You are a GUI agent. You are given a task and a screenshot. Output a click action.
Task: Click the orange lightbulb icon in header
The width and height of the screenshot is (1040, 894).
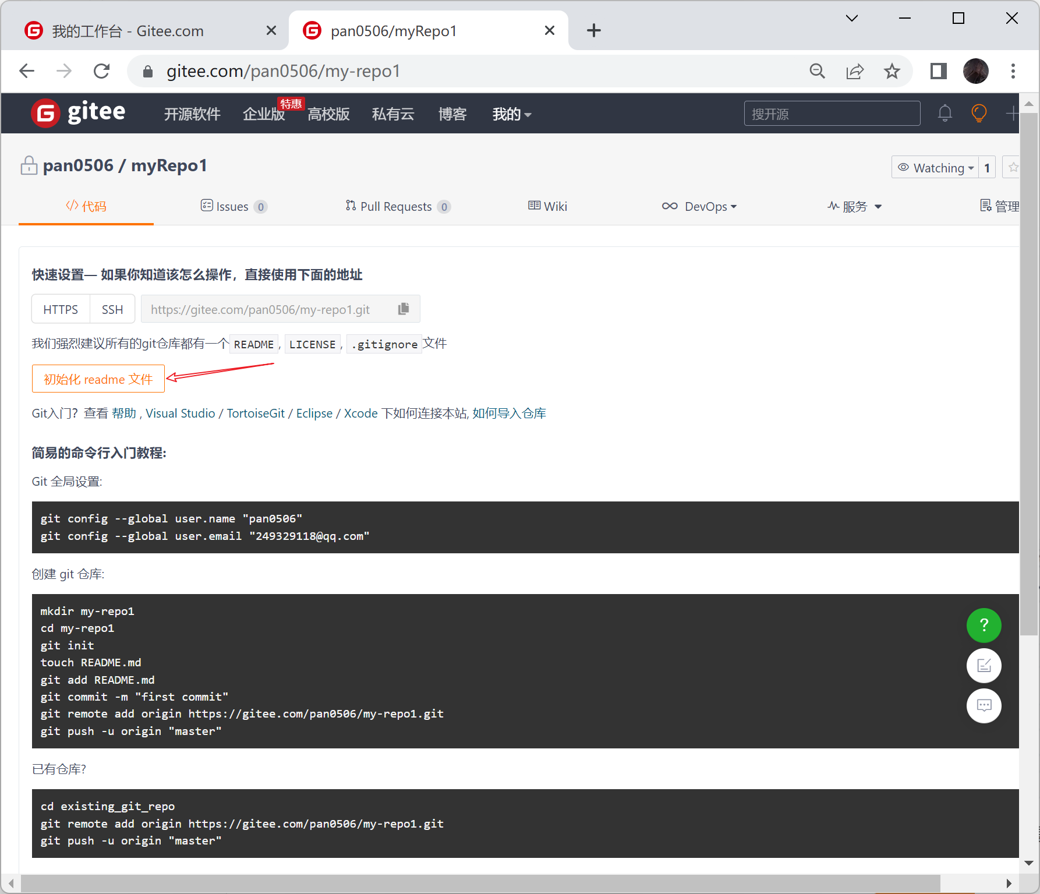click(979, 113)
